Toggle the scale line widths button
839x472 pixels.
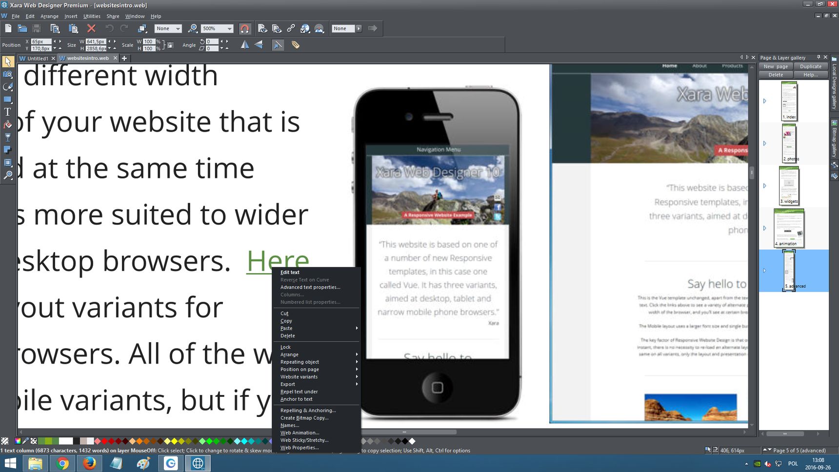click(x=278, y=45)
